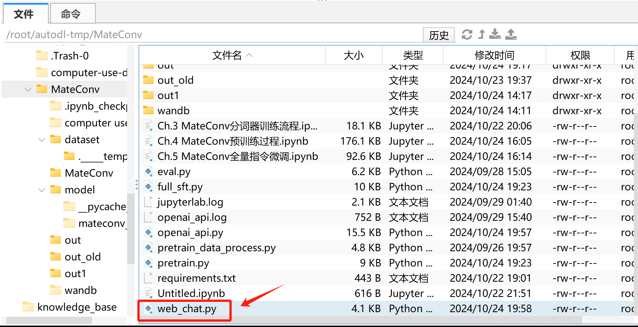Click the out_old folder icon in file list

148,80
